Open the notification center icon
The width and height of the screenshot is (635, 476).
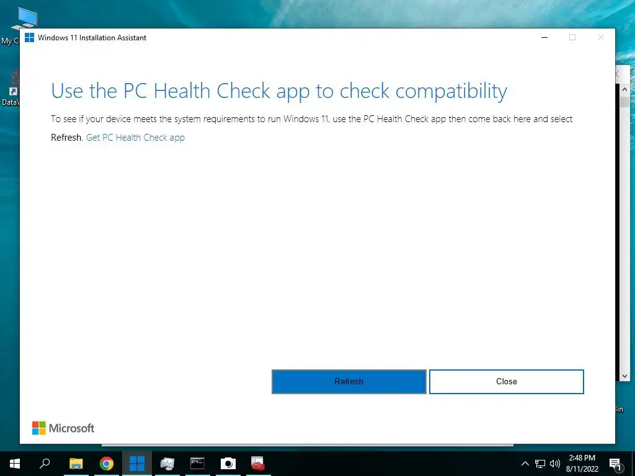[616, 464]
